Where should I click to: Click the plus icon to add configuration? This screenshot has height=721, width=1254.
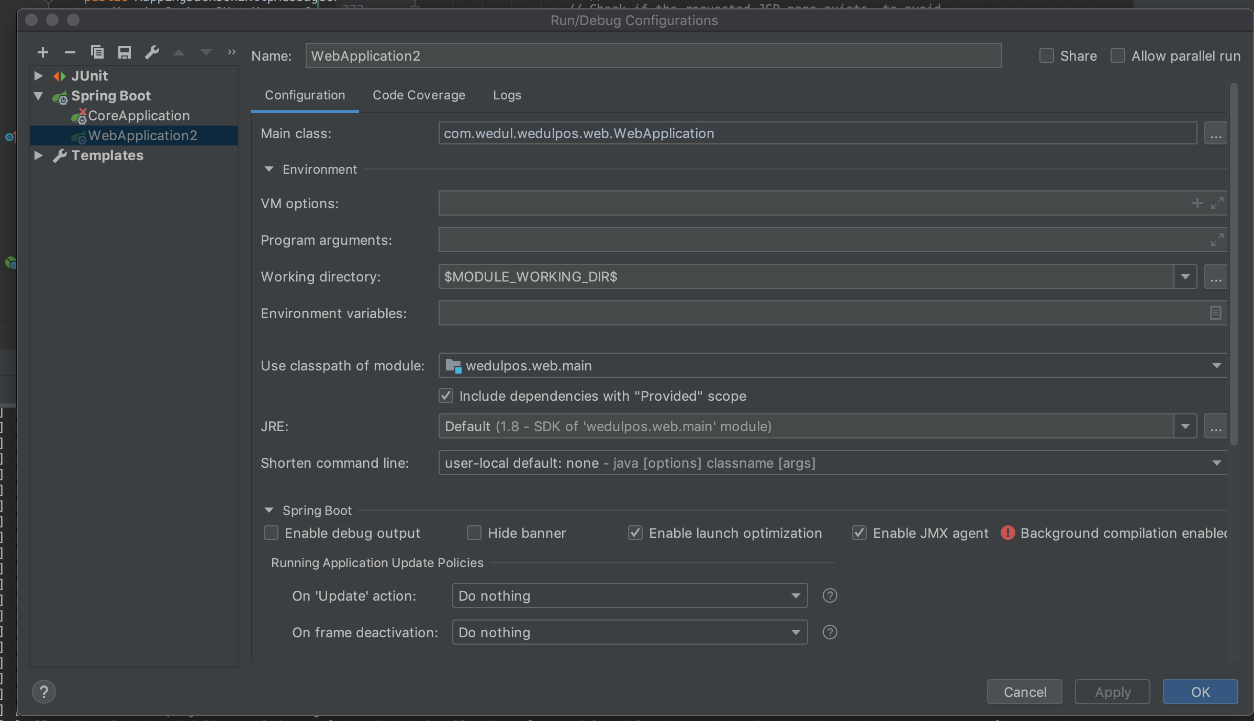coord(43,52)
